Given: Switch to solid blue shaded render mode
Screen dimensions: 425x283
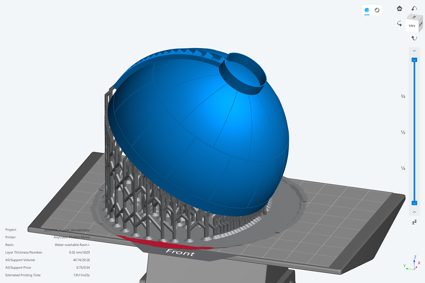Looking at the screenshot, I should pos(367,10).
